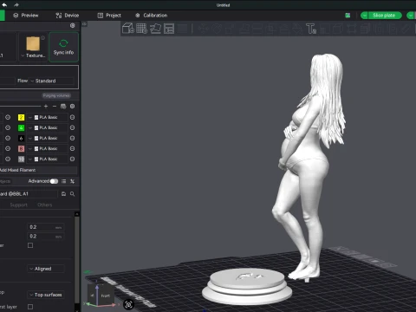Click the Add model cube icon
The height and width of the screenshot is (312, 416).
[128, 29]
